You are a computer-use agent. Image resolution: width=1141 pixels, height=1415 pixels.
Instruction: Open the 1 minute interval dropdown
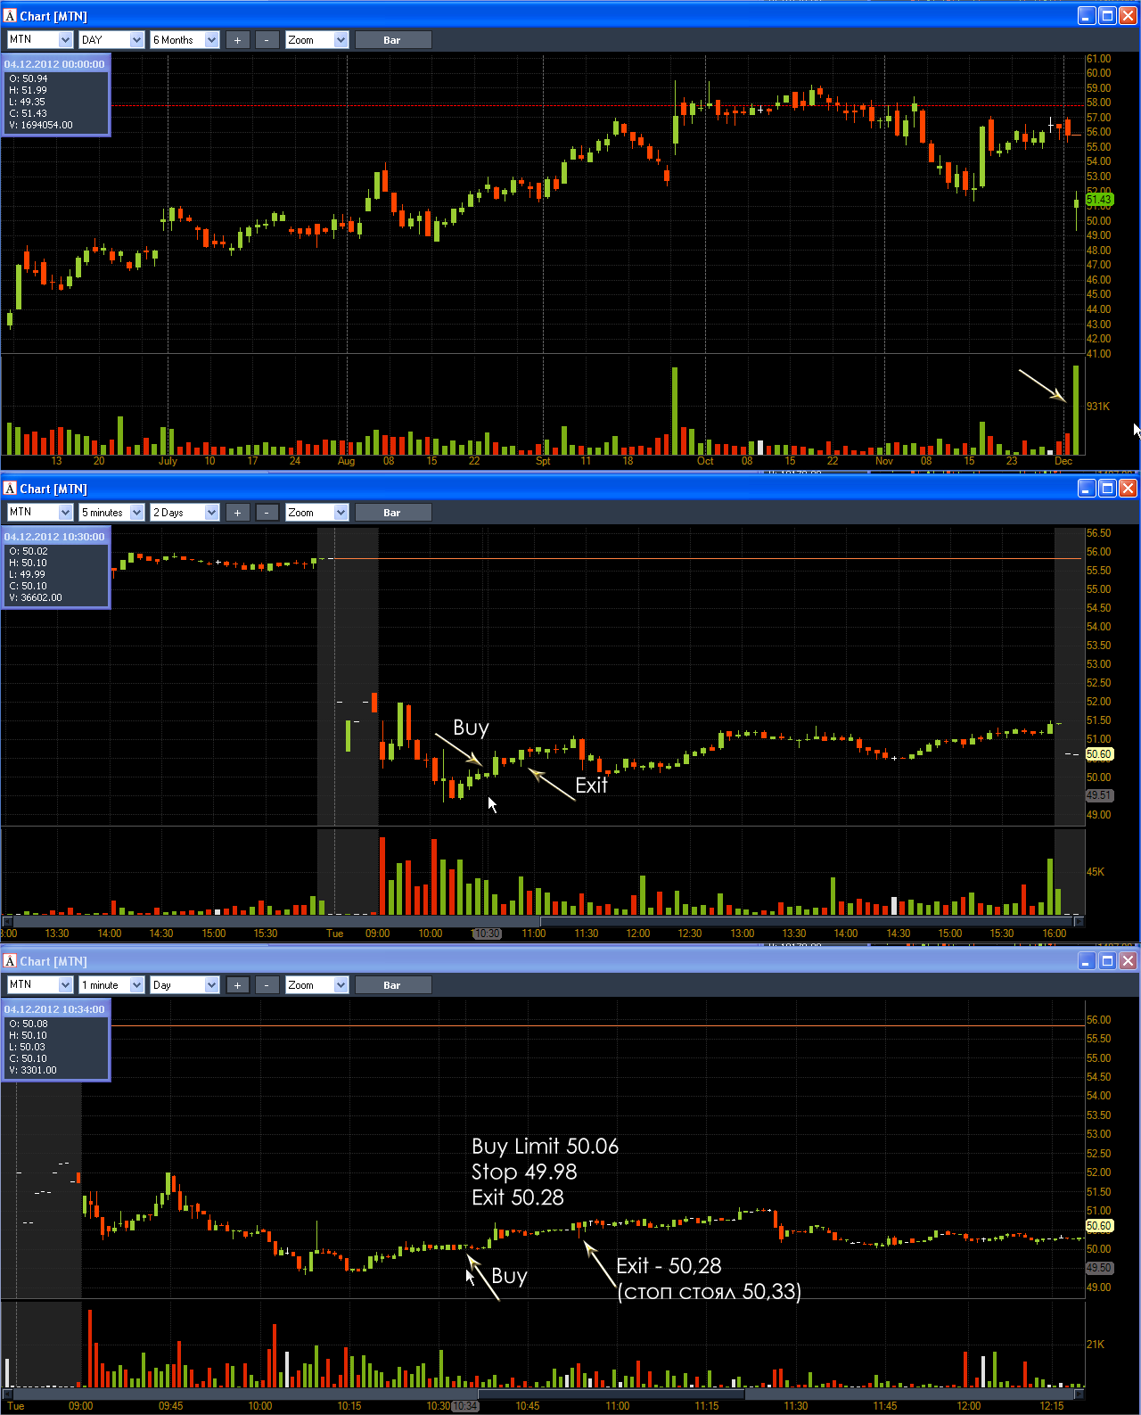(111, 984)
